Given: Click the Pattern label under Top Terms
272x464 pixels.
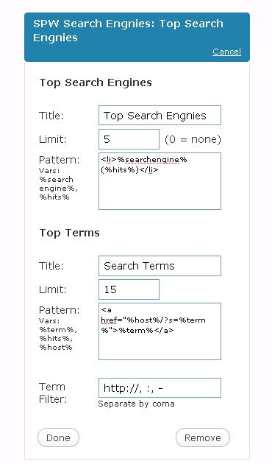Looking at the screenshot, I should click(60, 310).
